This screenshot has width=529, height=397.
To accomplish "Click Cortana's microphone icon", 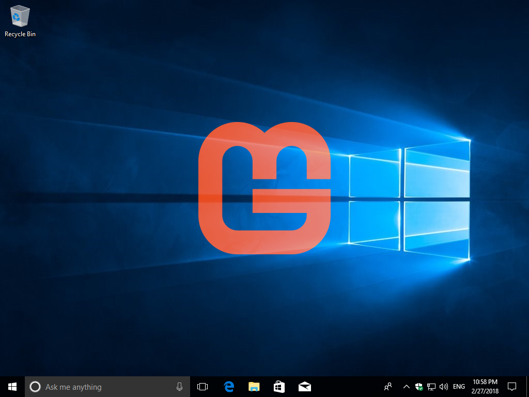I will click(x=179, y=386).
